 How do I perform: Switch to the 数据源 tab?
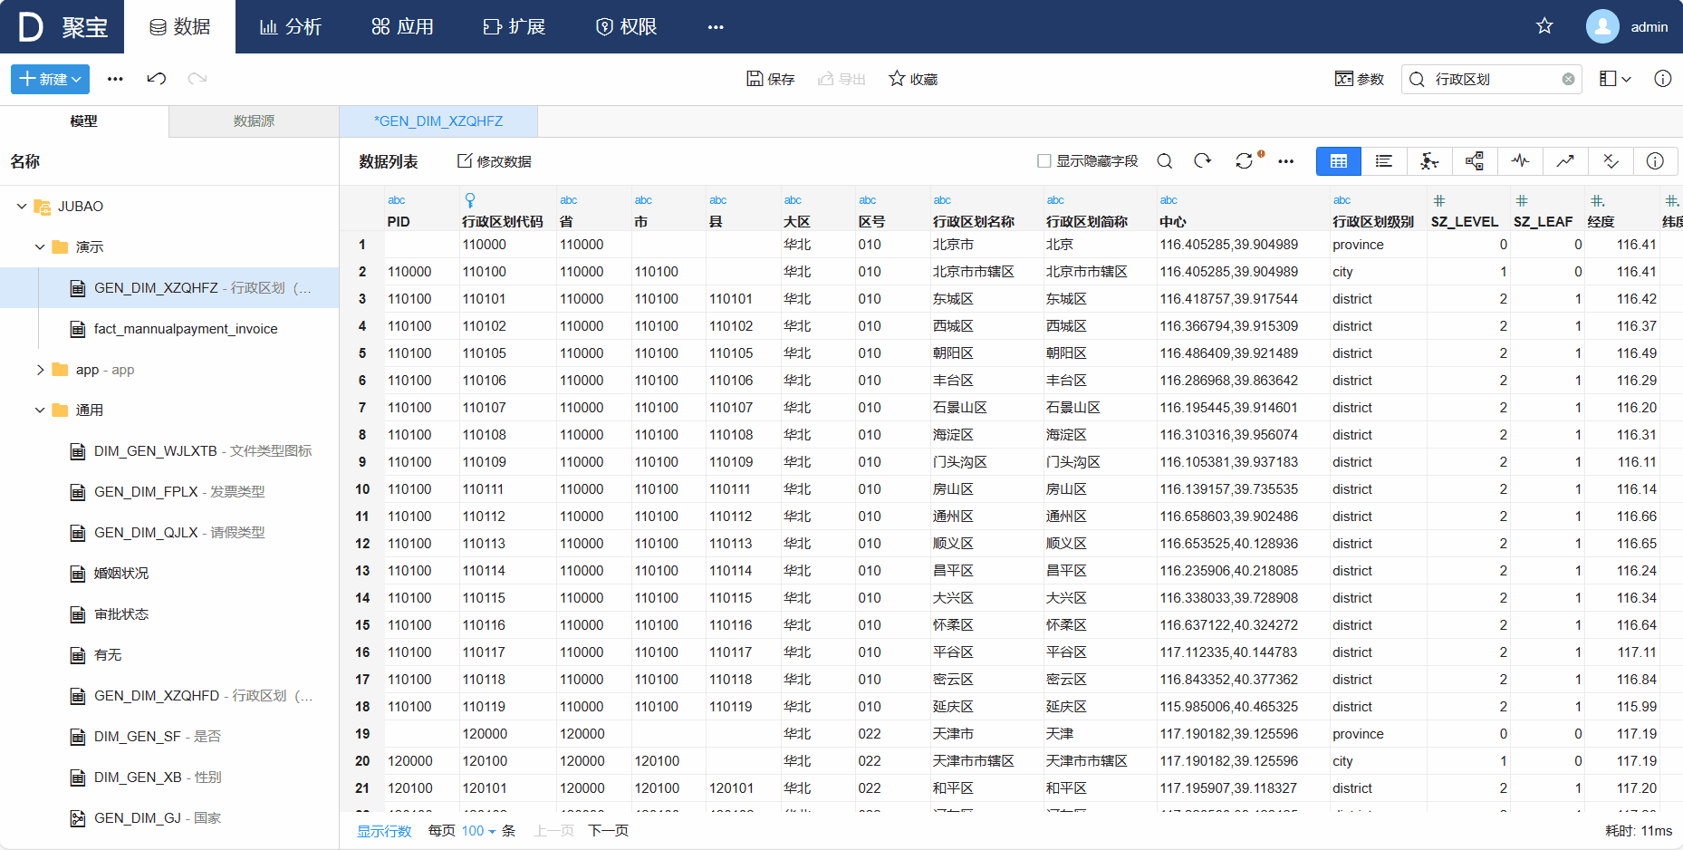pos(254,121)
